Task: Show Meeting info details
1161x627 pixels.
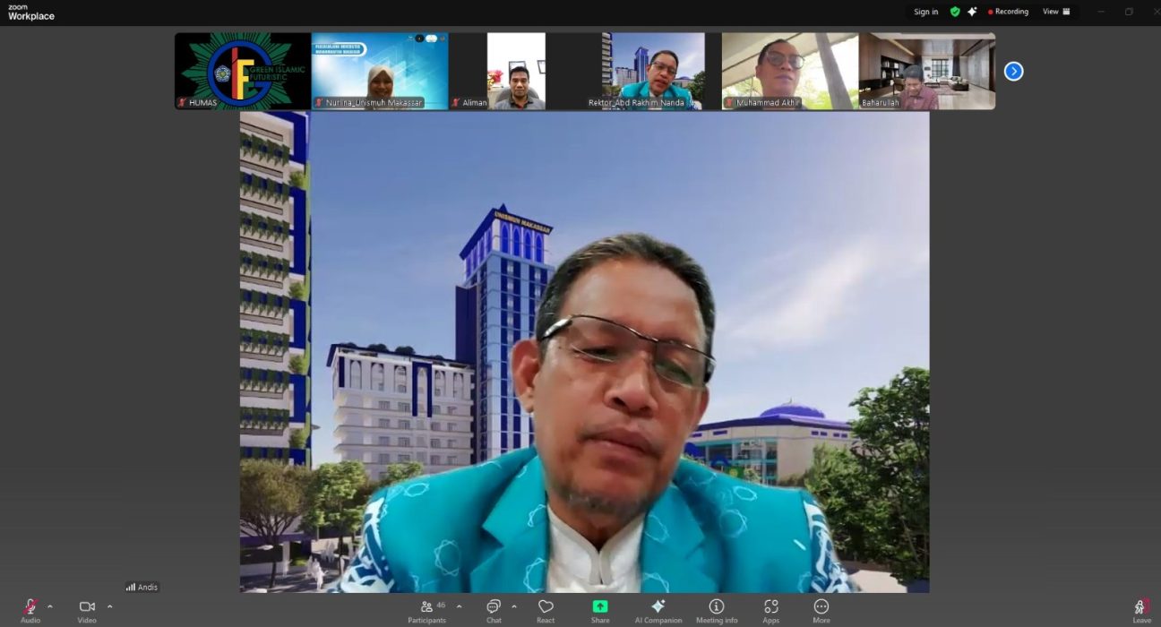Action: click(717, 610)
